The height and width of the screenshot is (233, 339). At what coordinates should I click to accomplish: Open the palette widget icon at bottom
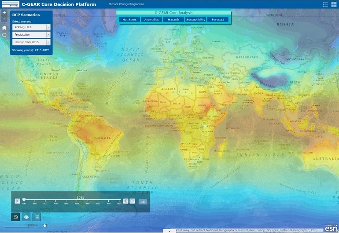click(26, 217)
